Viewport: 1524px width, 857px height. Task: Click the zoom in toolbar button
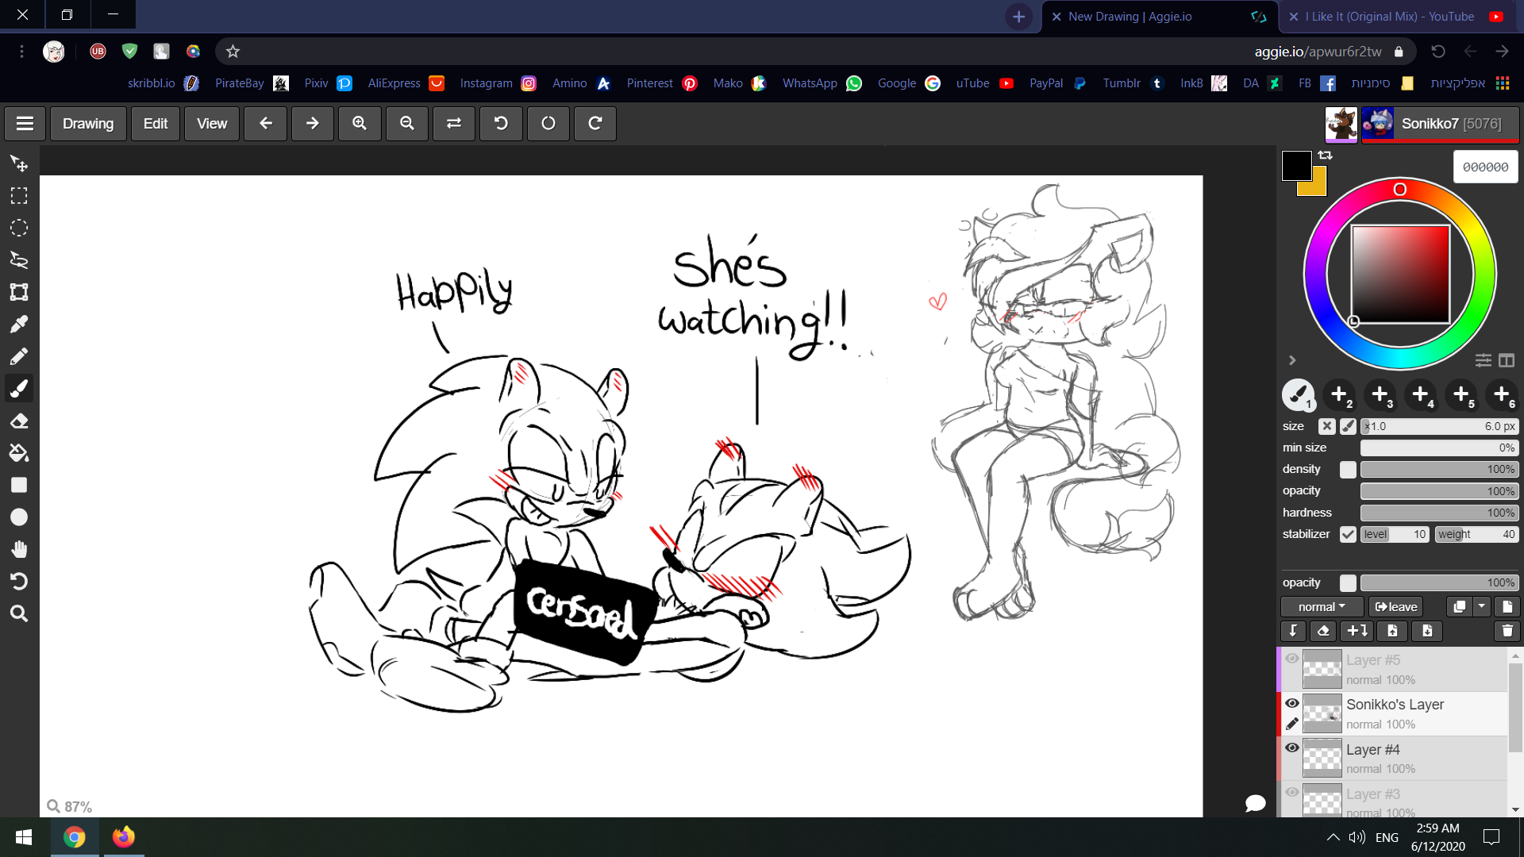(x=360, y=124)
